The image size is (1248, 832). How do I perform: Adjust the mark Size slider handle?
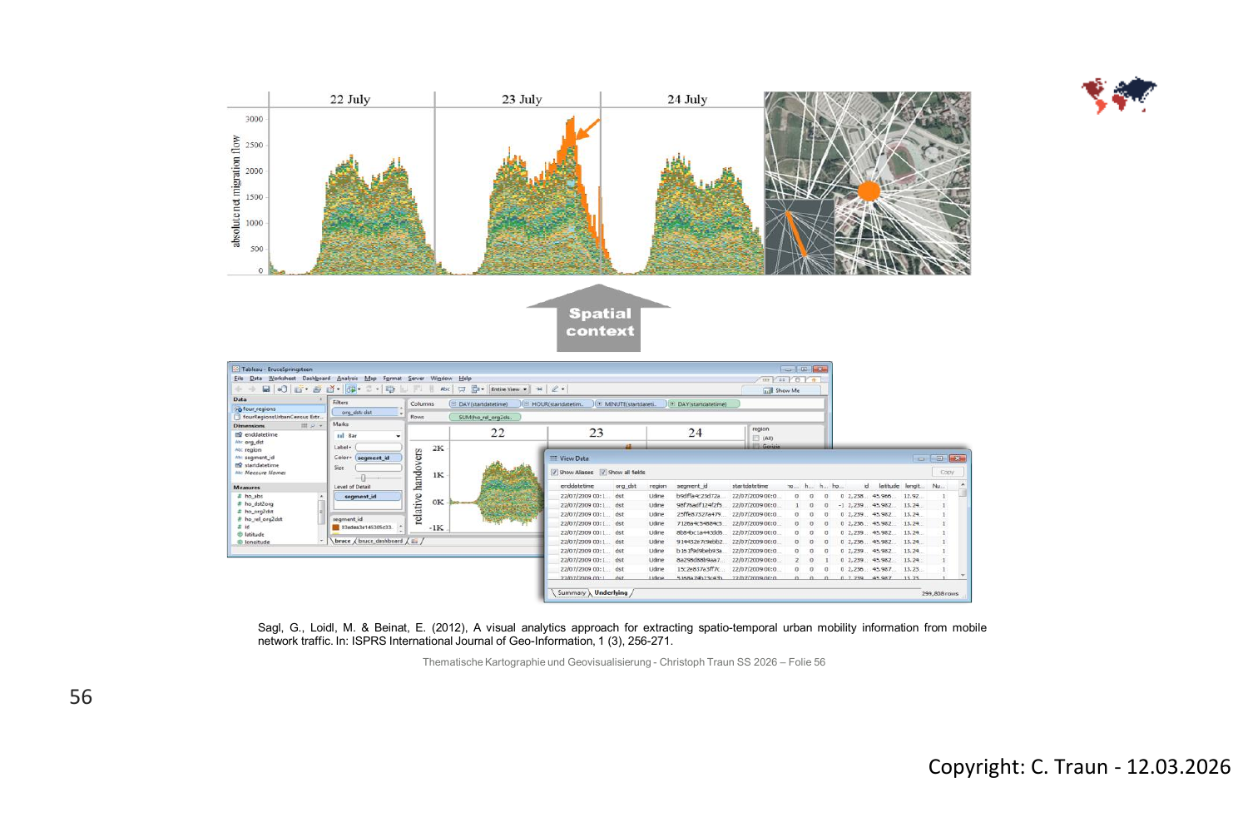click(363, 478)
